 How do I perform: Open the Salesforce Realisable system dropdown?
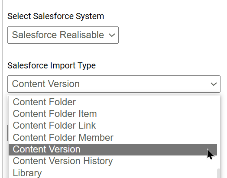(63, 35)
